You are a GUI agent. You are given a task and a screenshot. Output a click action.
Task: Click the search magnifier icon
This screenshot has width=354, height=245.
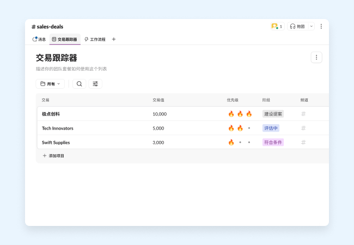tap(80, 84)
